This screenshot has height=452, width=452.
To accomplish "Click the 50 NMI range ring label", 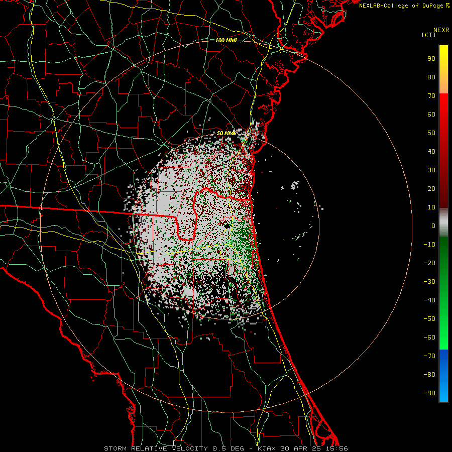I will [x=226, y=133].
